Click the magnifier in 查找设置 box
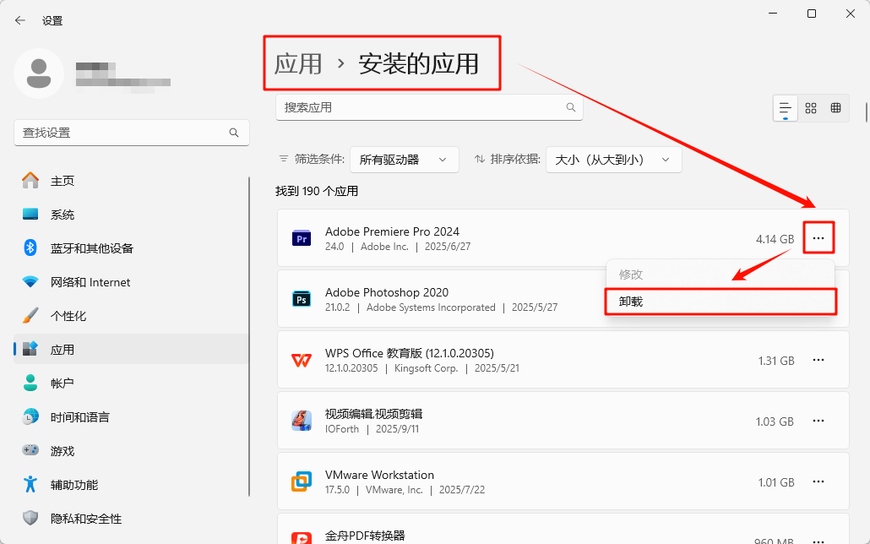The image size is (870, 544). click(234, 133)
